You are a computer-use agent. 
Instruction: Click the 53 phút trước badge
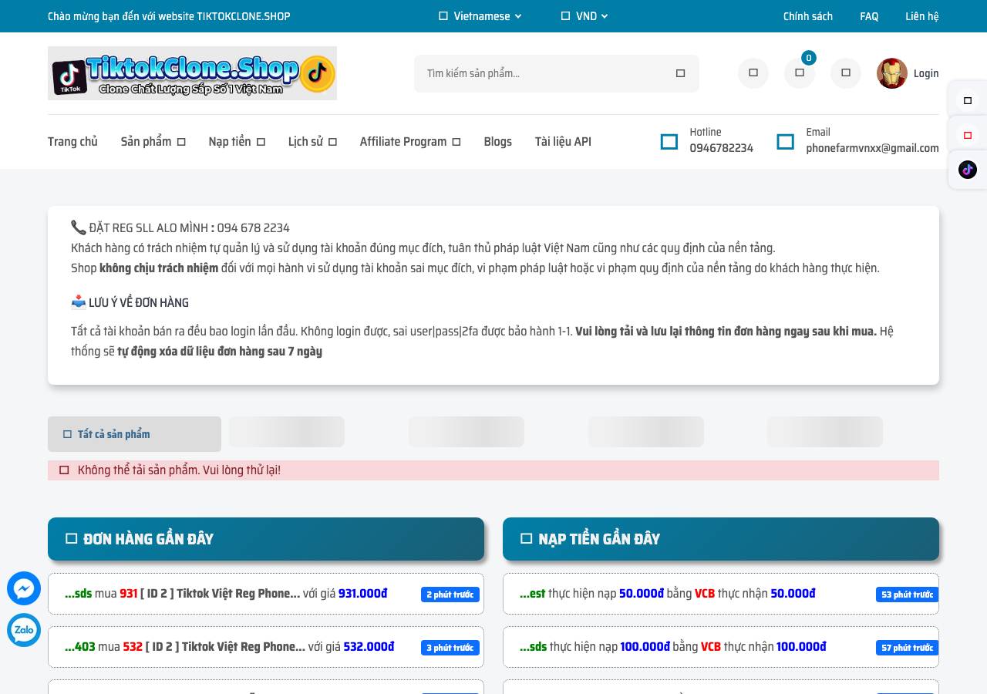click(x=907, y=595)
